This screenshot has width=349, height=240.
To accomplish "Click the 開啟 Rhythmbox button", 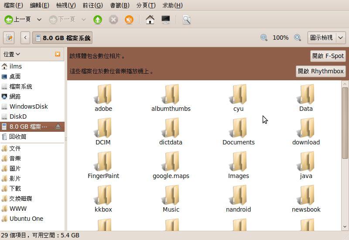I will 321,71.
